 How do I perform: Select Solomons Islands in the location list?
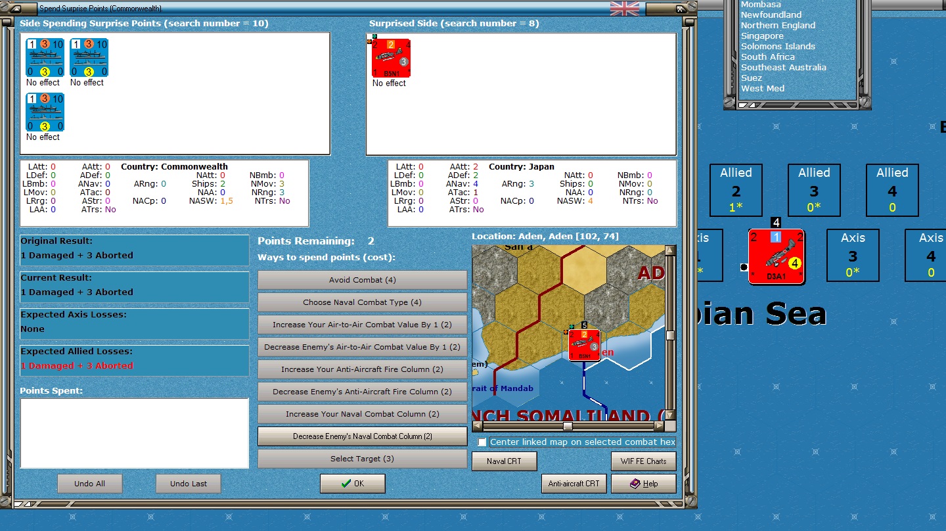(x=778, y=46)
